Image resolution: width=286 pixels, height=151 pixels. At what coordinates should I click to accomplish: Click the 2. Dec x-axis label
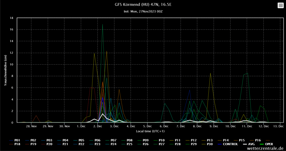[x=98, y=126]
